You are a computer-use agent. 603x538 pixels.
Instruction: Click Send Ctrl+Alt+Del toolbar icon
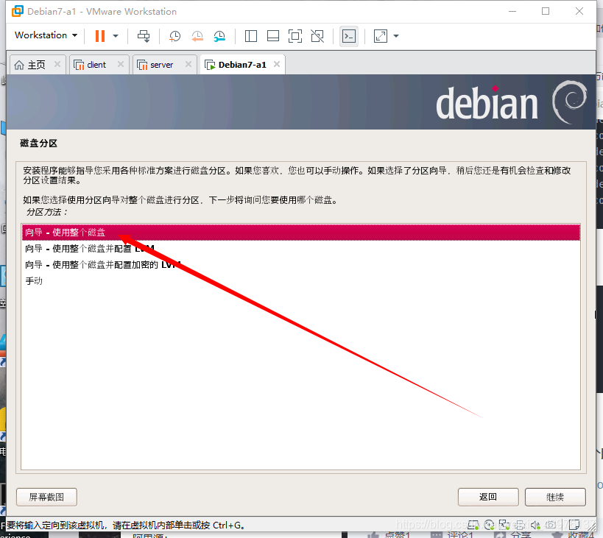point(144,36)
